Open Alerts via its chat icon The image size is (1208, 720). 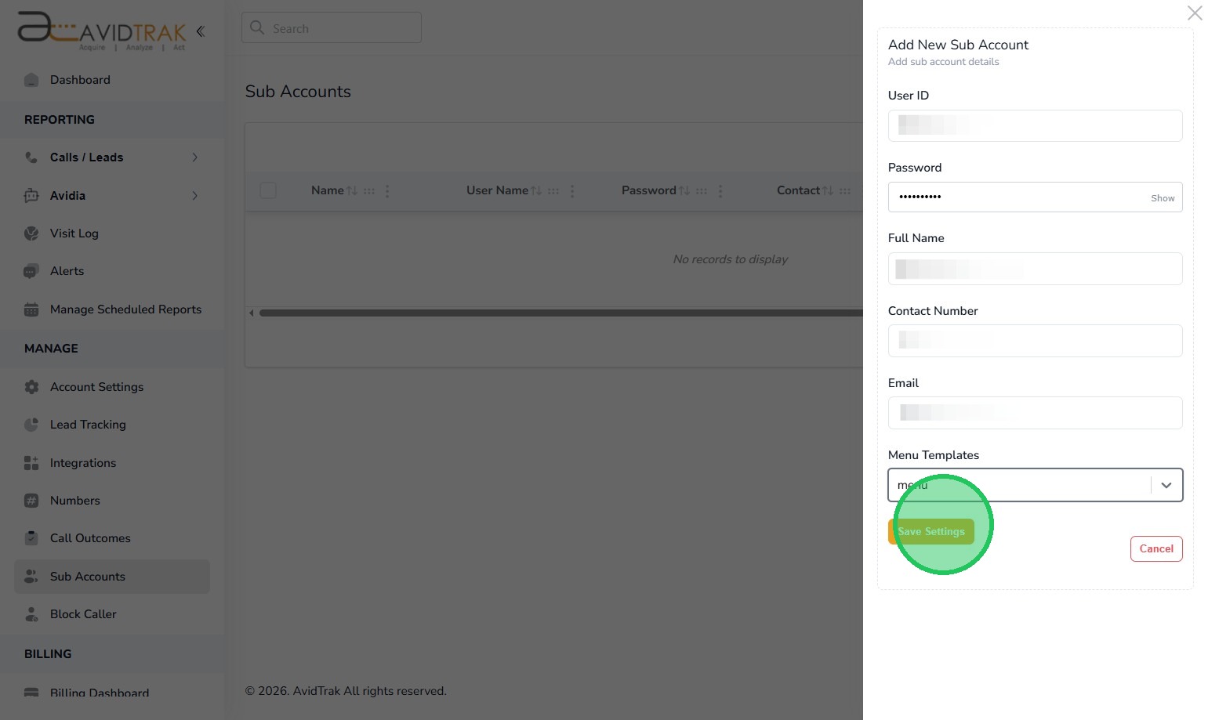pyautogui.click(x=31, y=271)
